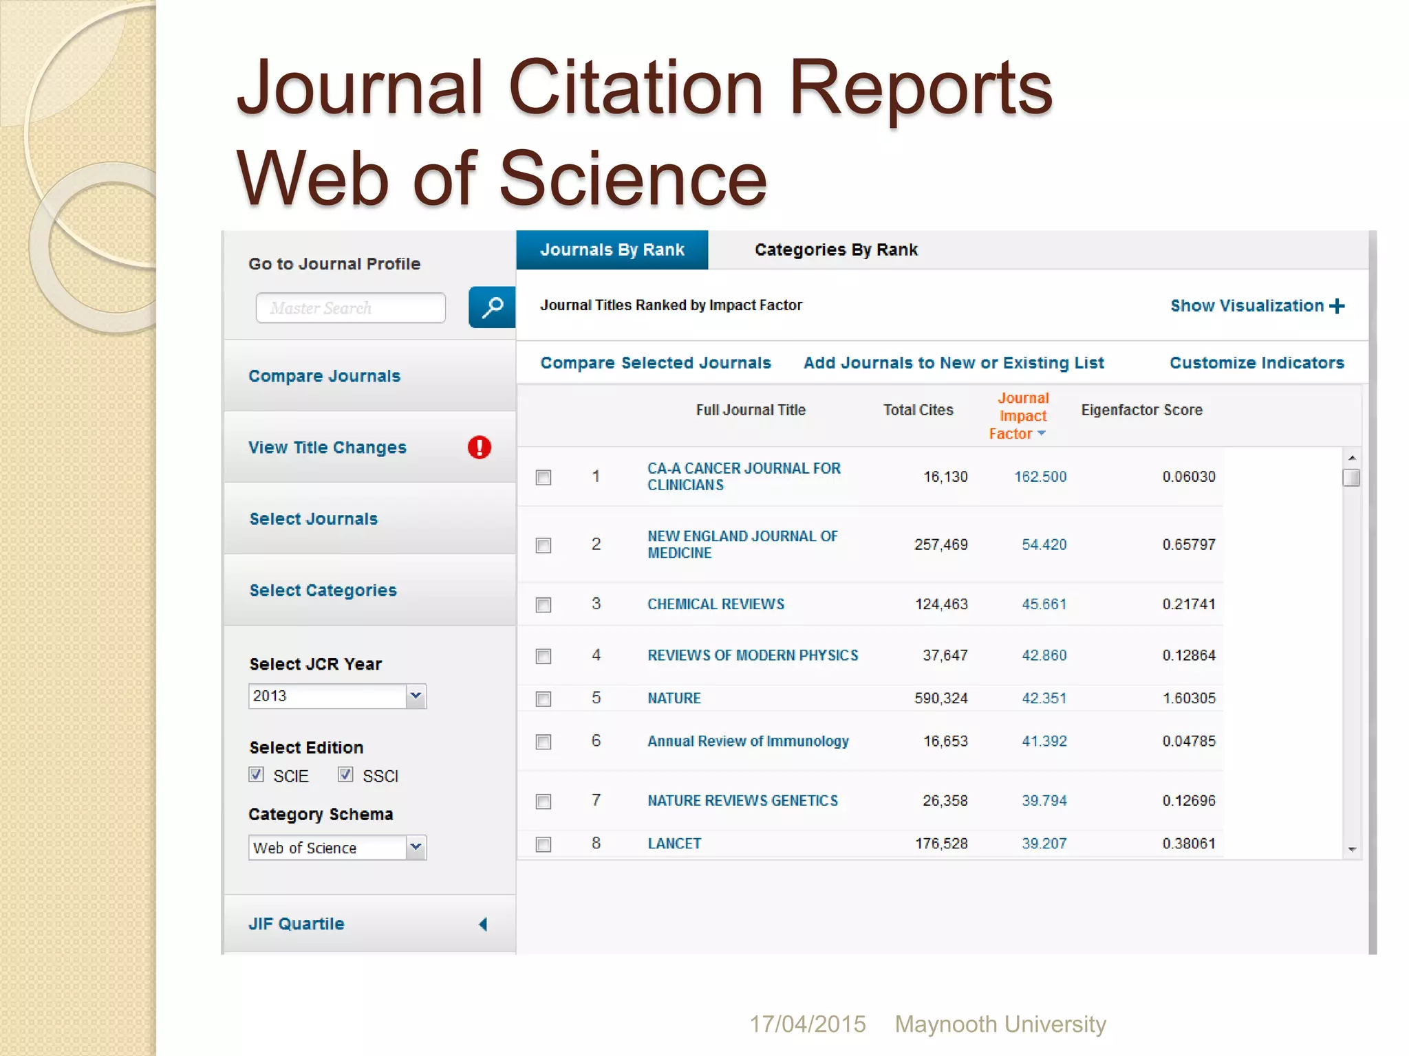Click Compare Selected Journals
Image resolution: width=1409 pixels, height=1056 pixels.
click(x=656, y=363)
